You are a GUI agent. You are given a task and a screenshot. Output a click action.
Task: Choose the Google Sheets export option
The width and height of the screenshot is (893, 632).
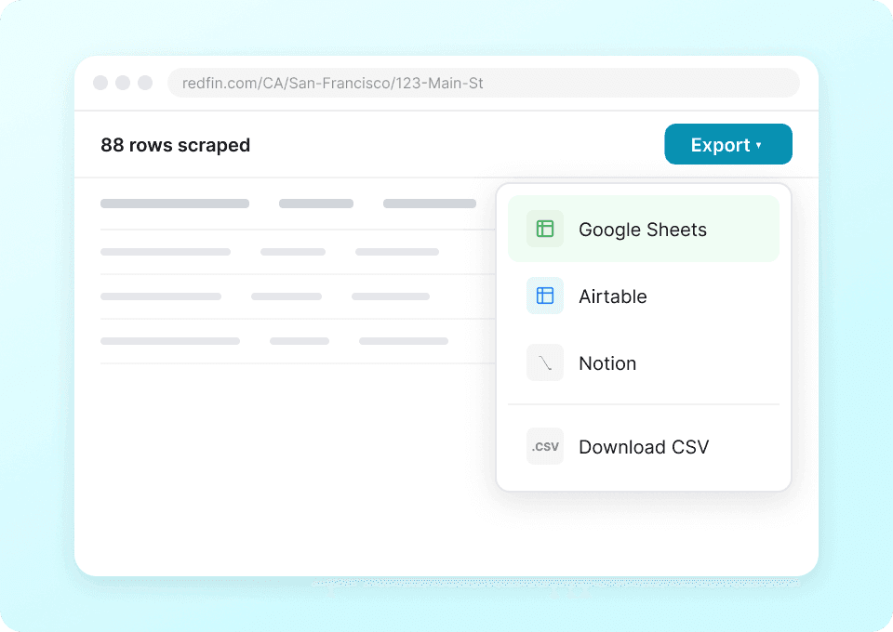[643, 230]
